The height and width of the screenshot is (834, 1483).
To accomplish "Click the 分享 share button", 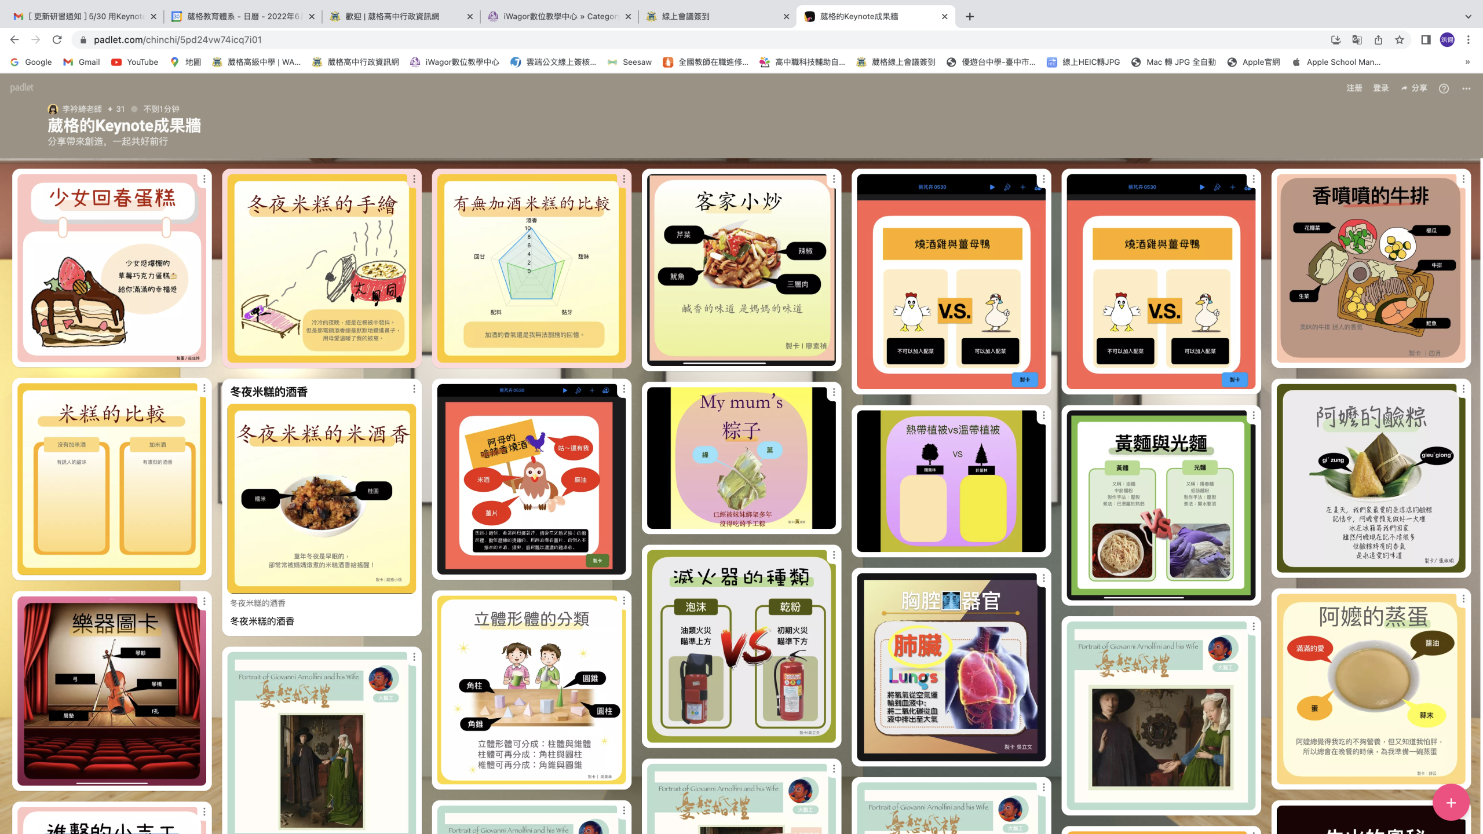I will tap(1414, 88).
